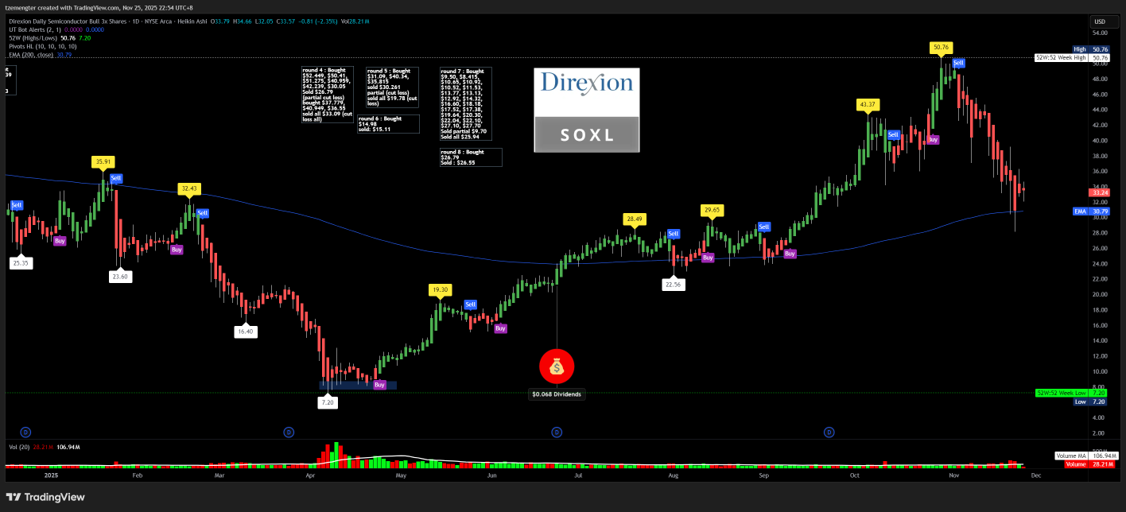The image size is (1126, 512).
Task: Click the round 8 trade notes box
Action: click(471, 157)
